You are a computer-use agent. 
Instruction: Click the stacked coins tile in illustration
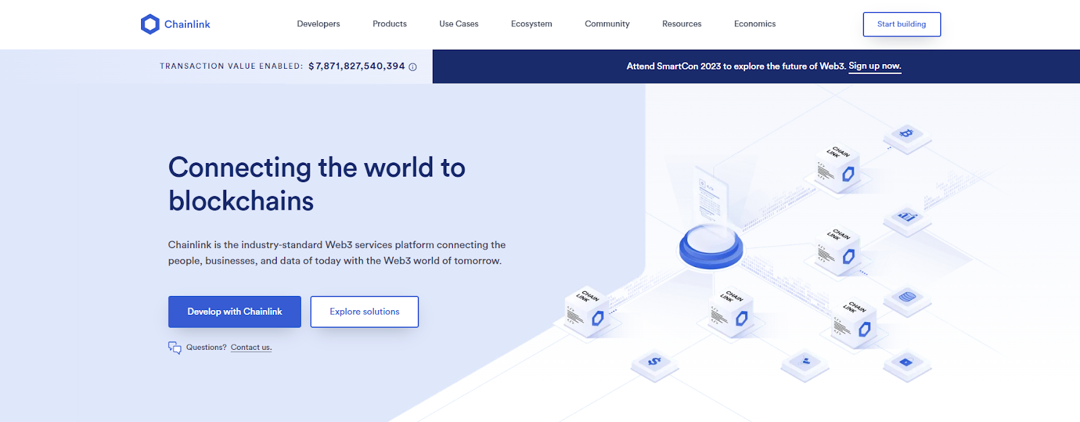(907, 297)
